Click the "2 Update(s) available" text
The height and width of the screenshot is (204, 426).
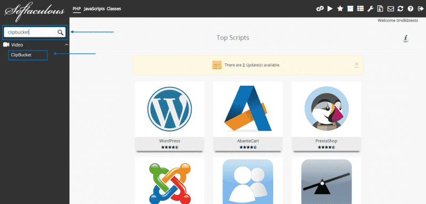pos(261,65)
